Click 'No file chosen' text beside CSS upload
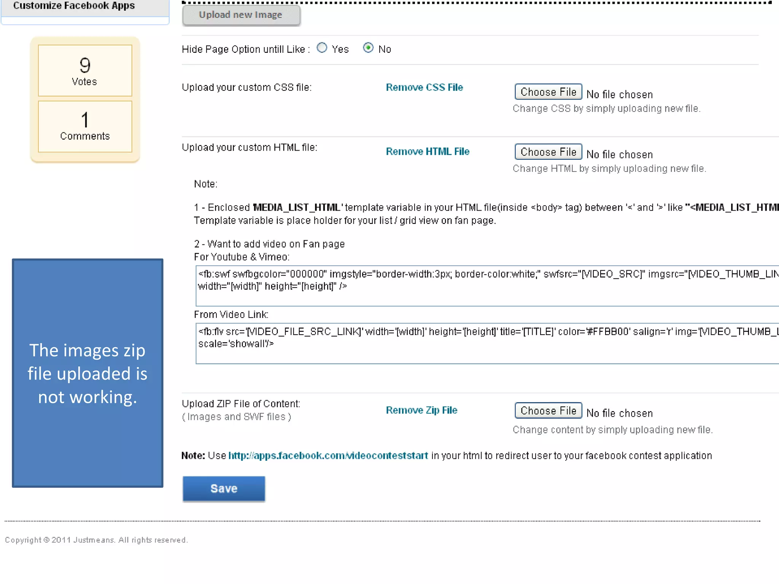The image size is (779, 584). click(620, 95)
